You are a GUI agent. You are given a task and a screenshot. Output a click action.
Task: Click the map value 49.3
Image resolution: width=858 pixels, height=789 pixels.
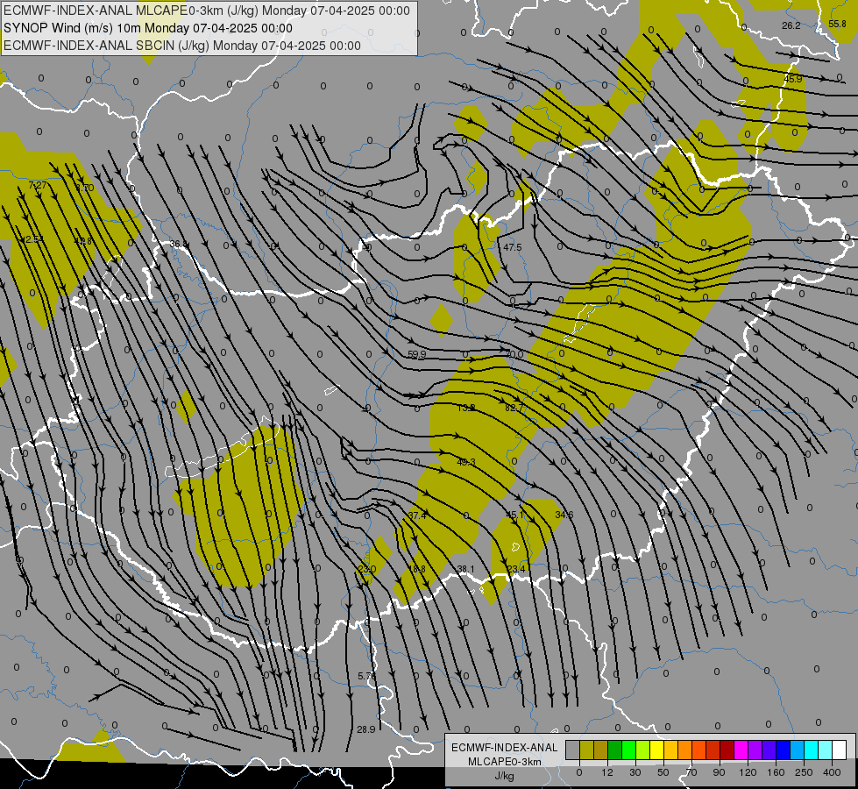click(x=466, y=462)
